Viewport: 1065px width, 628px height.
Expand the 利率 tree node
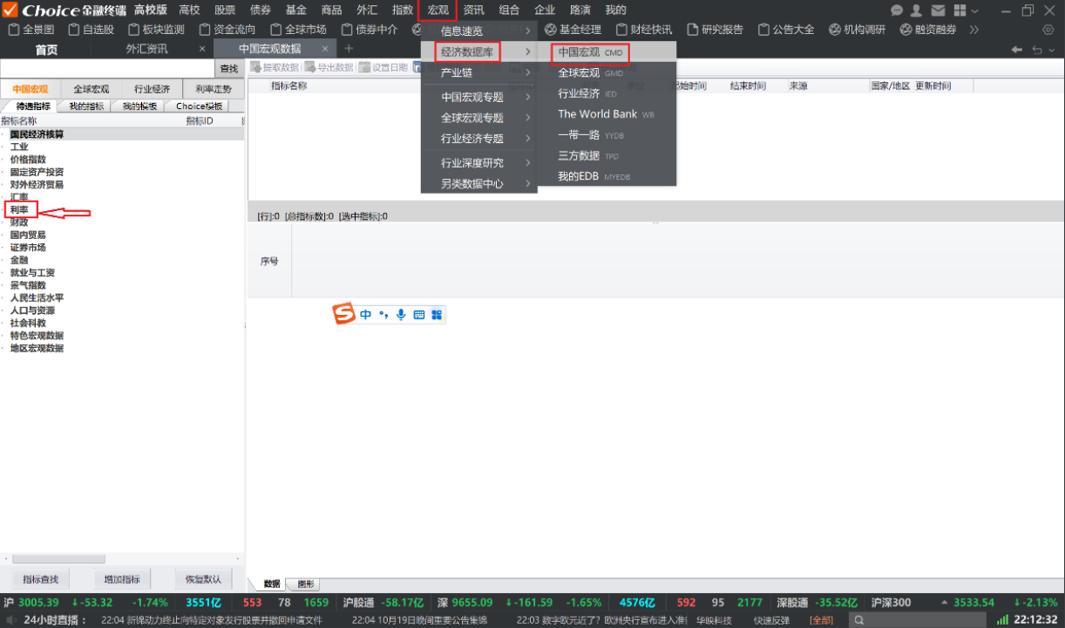tap(19, 210)
